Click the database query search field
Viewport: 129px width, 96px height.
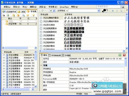point(109,7)
